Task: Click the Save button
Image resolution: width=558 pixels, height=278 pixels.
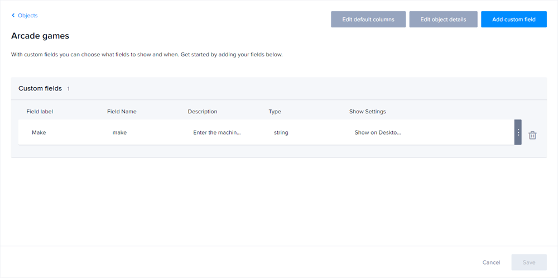Action: pyautogui.click(x=528, y=262)
